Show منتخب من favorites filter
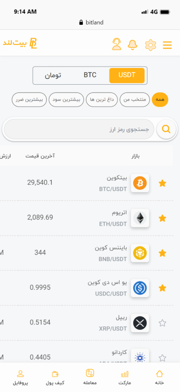The height and width of the screenshot is (392, 180). [x=135, y=100]
